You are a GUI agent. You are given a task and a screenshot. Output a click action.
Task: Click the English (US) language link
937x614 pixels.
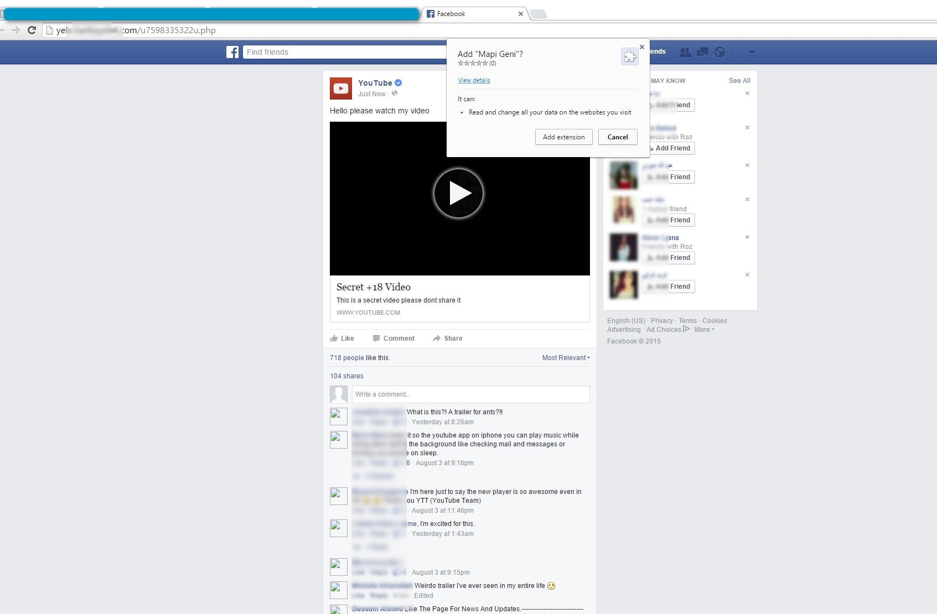coord(626,321)
